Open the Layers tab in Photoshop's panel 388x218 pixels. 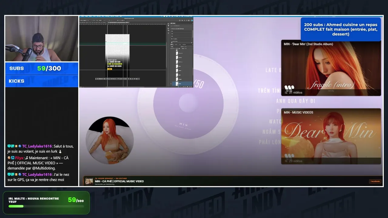click(x=172, y=45)
